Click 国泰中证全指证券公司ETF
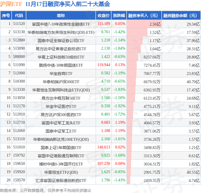This screenshot has height=193, width=201. (x=61, y=41)
